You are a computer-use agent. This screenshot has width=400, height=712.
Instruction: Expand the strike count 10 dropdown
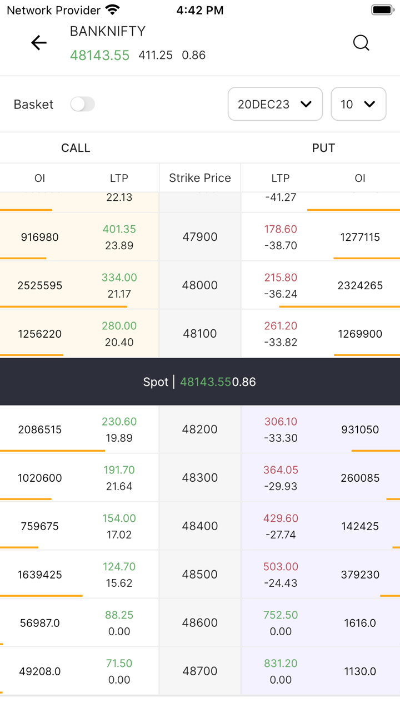(358, 104)
